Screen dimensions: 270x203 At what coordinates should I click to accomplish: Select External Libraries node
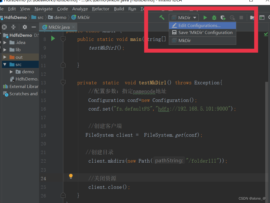(x=21, y=86)
